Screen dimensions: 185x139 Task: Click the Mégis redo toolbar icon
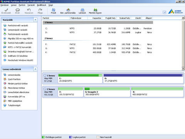[40, 10]
